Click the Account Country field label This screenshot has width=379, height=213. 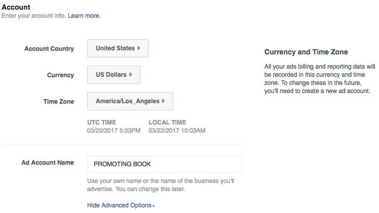49,49
